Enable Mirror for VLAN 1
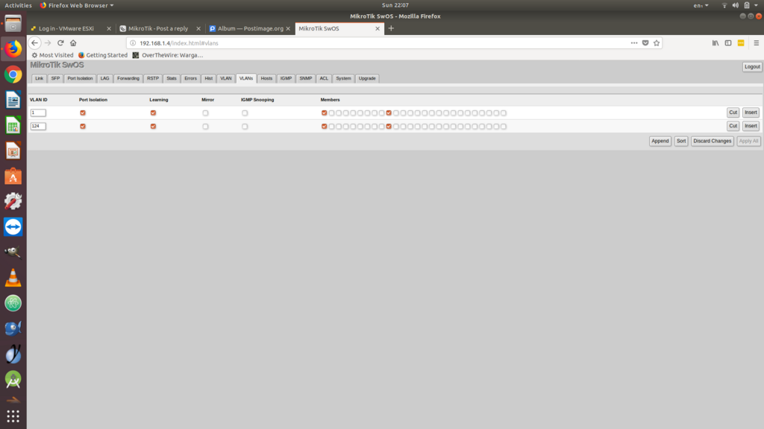This screenshot has height=429, width=764. tap(206, 113)
